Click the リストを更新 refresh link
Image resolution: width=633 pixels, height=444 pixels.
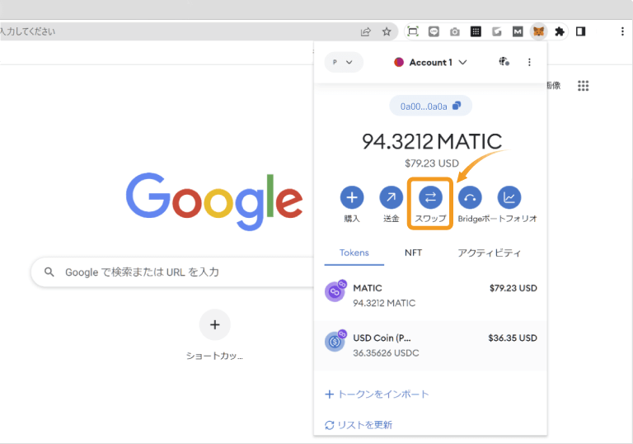tap(359, 425)
